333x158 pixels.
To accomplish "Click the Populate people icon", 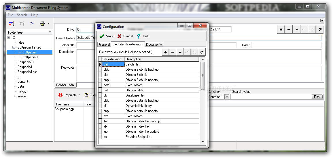I will coord(60,95).
